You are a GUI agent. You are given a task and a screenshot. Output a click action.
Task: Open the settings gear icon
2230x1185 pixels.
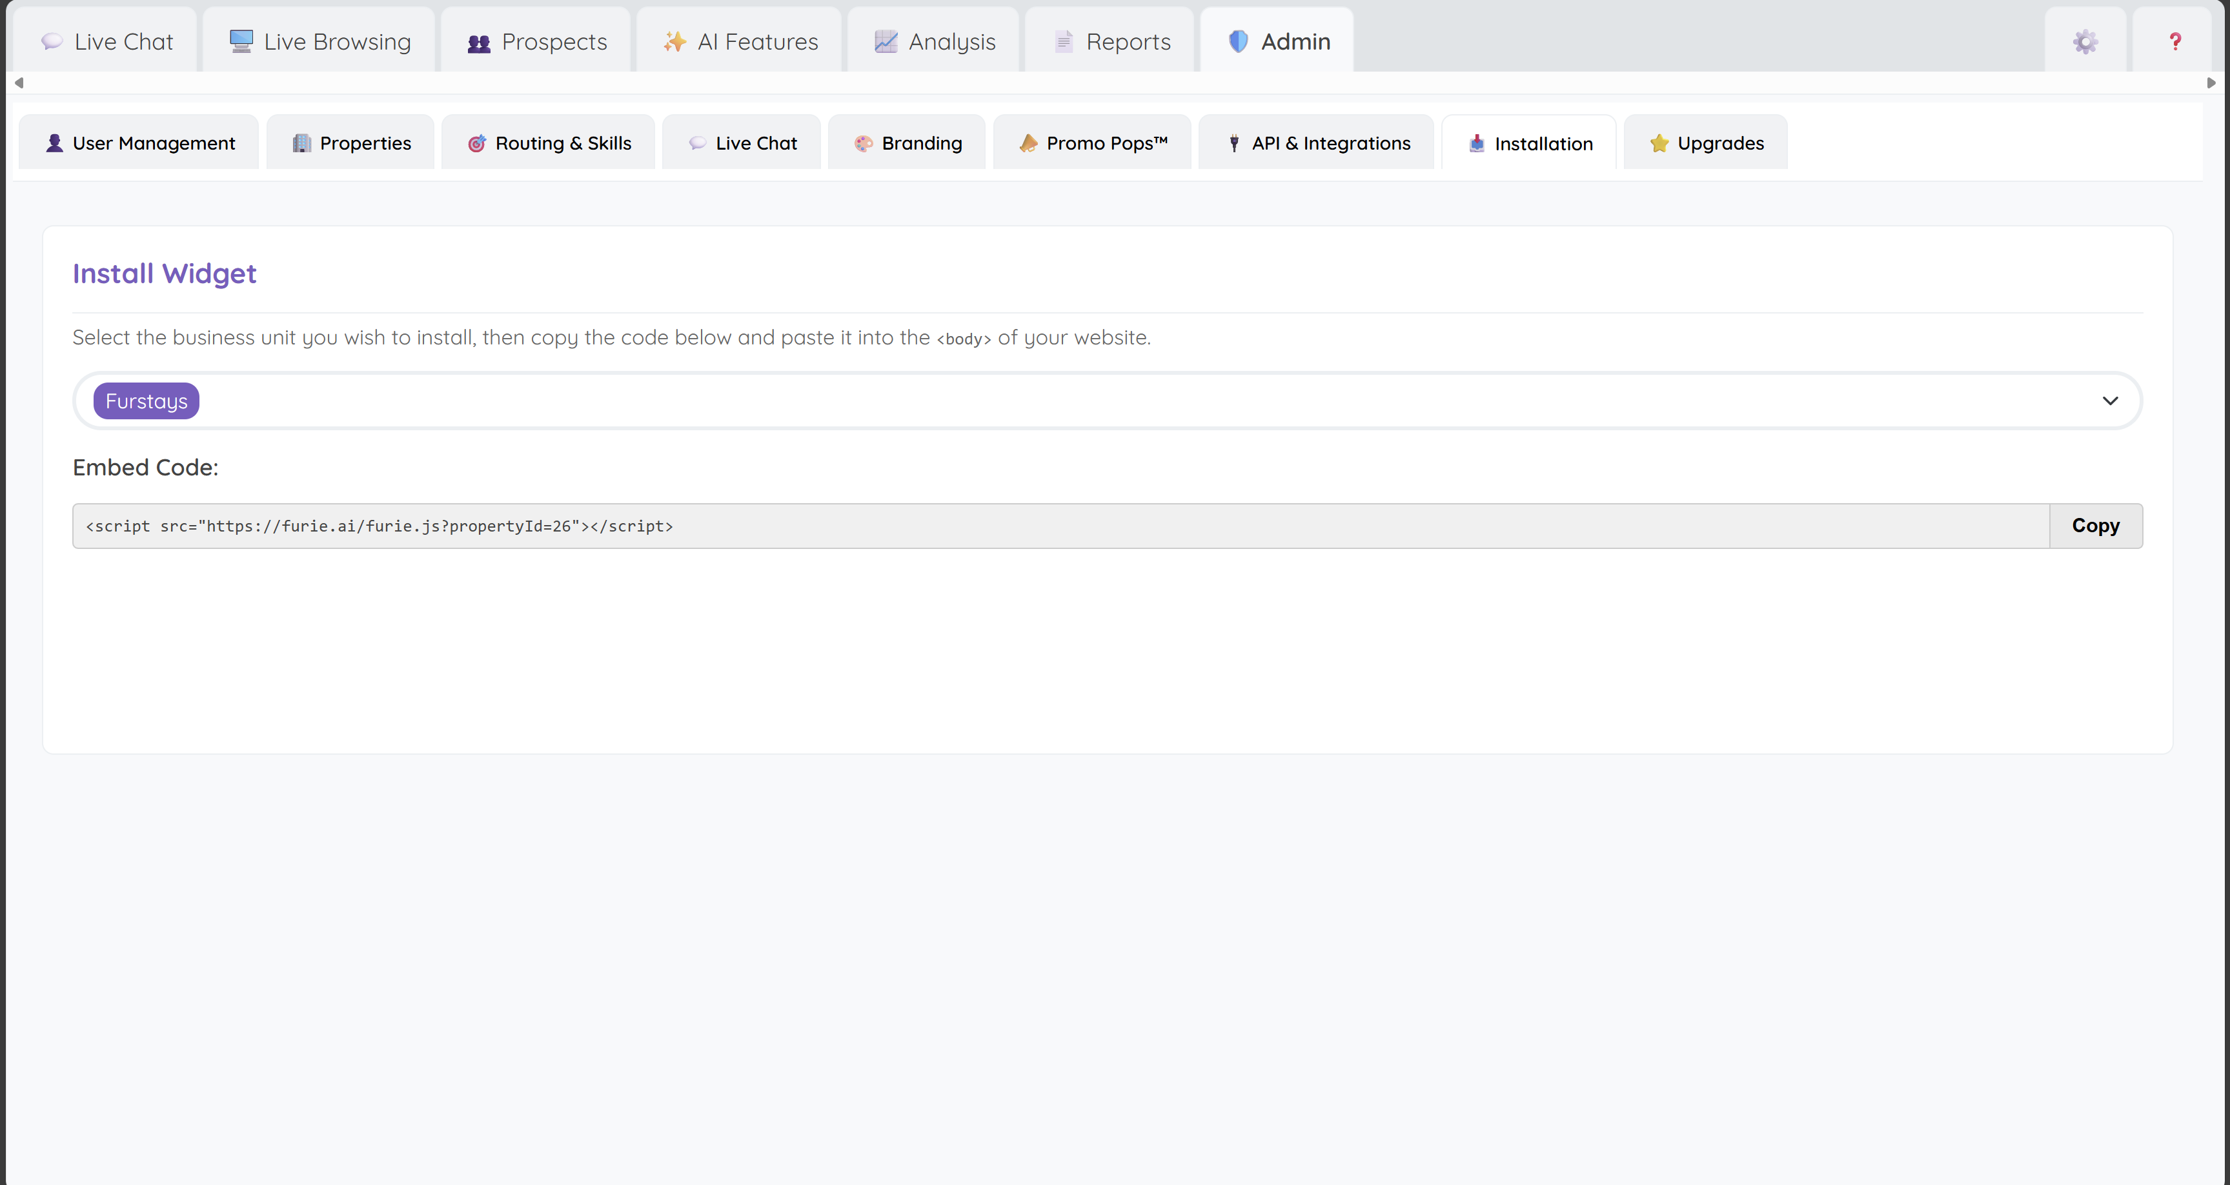(2085, 41)
